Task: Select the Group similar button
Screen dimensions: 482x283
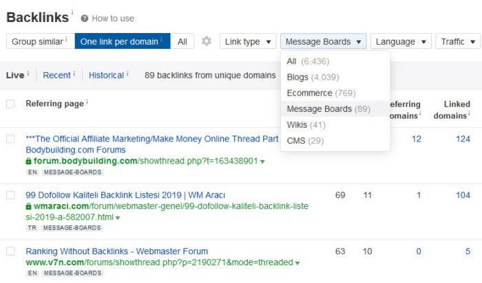Action: (38, 42)
